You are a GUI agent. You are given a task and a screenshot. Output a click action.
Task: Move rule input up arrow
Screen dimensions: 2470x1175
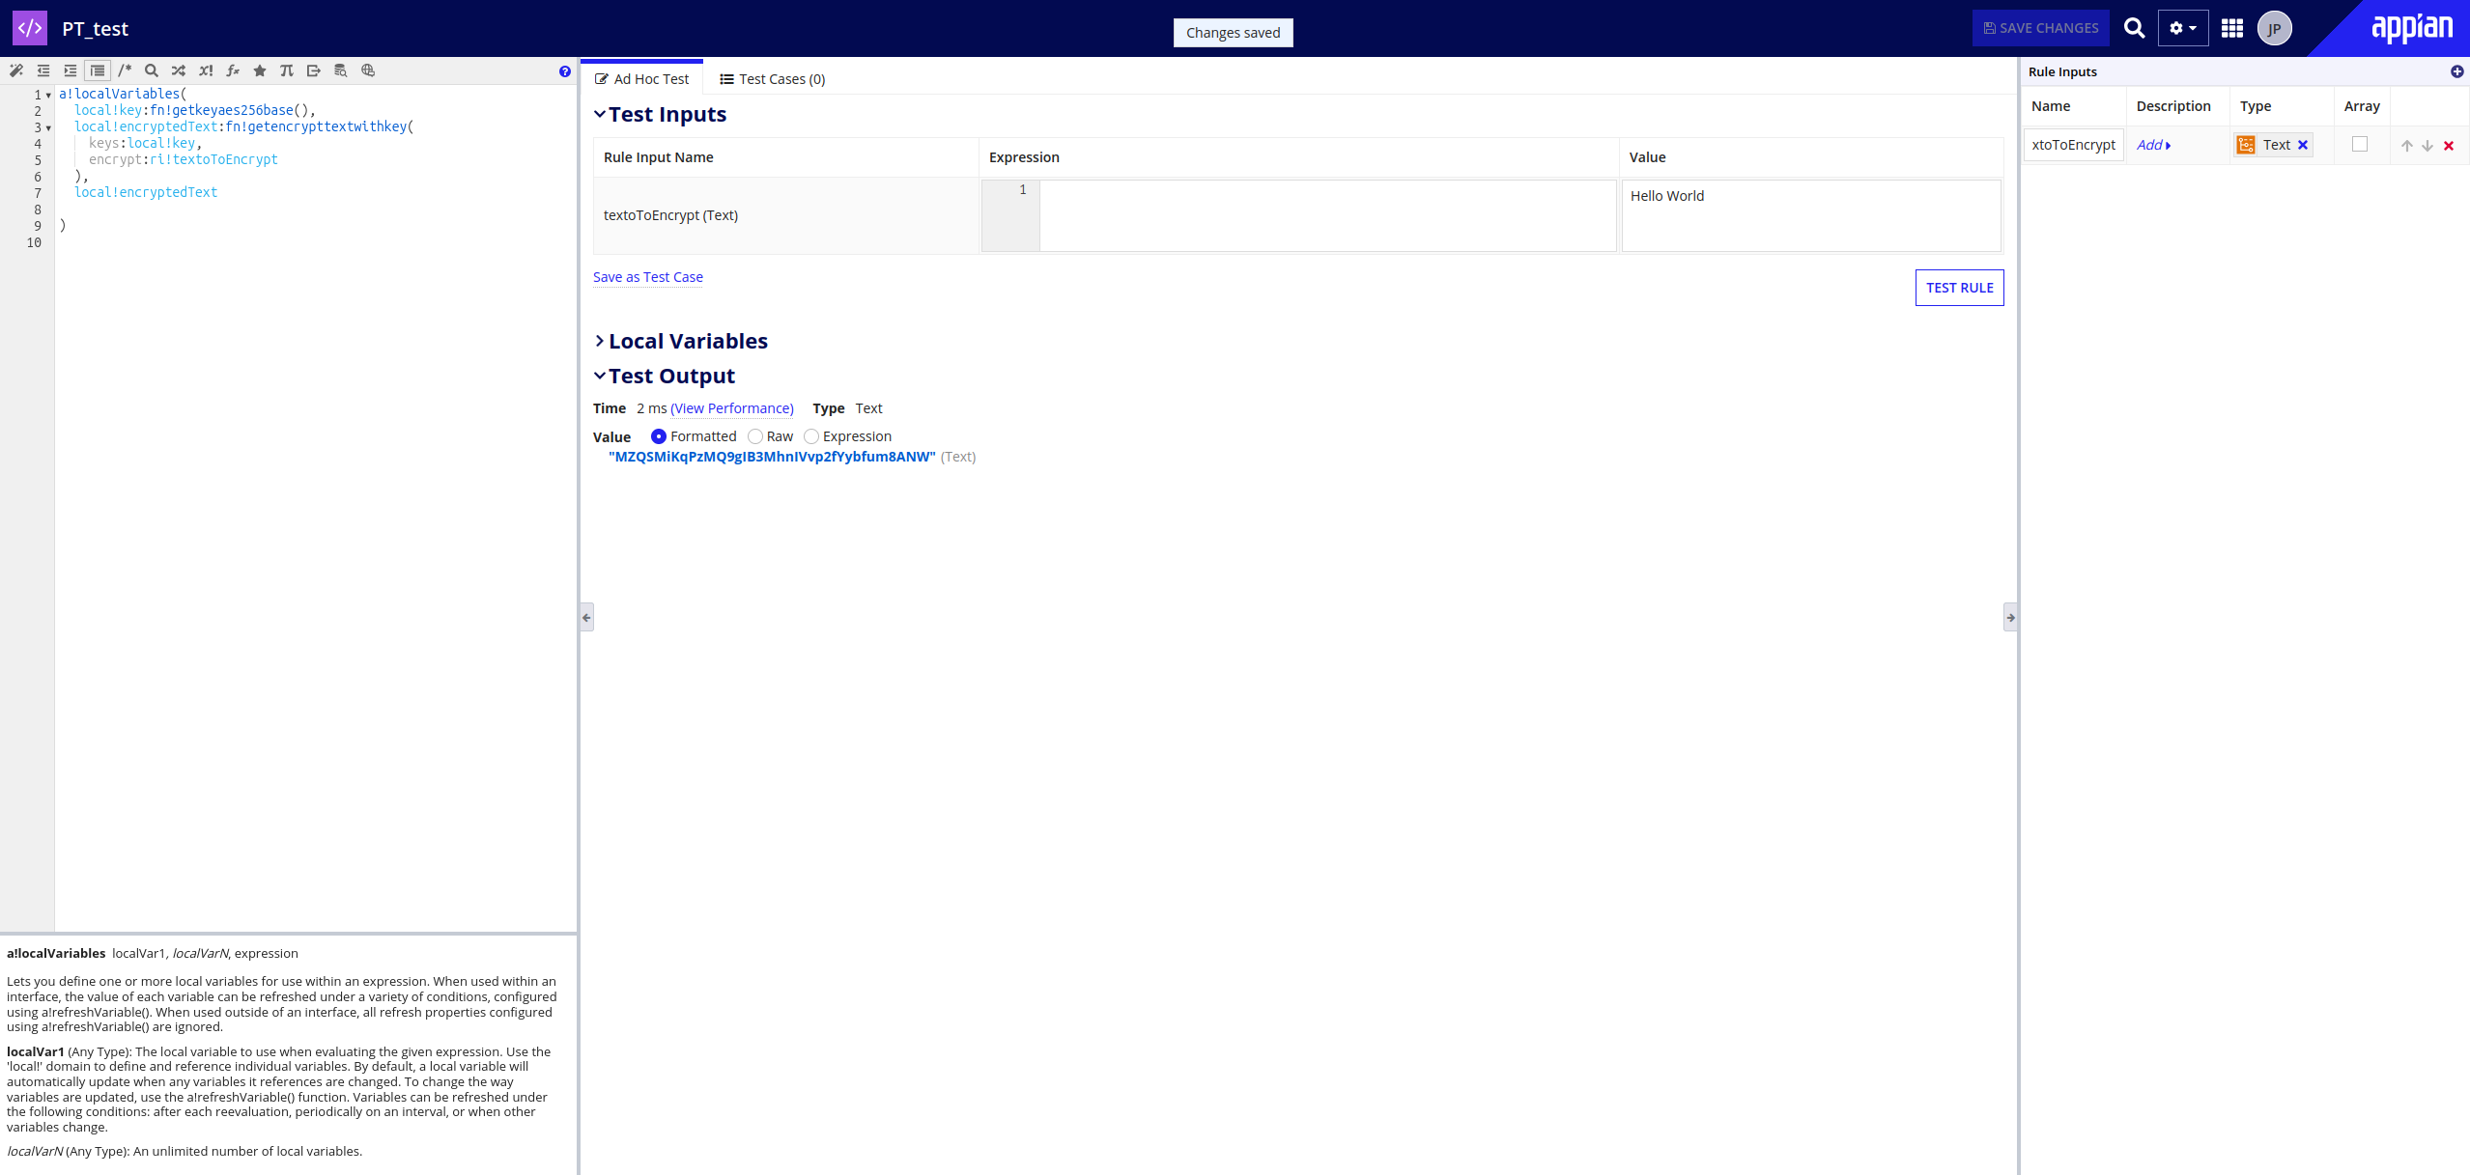2406,146
